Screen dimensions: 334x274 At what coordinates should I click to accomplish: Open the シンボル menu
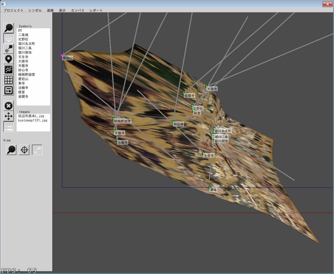[35, 10]
